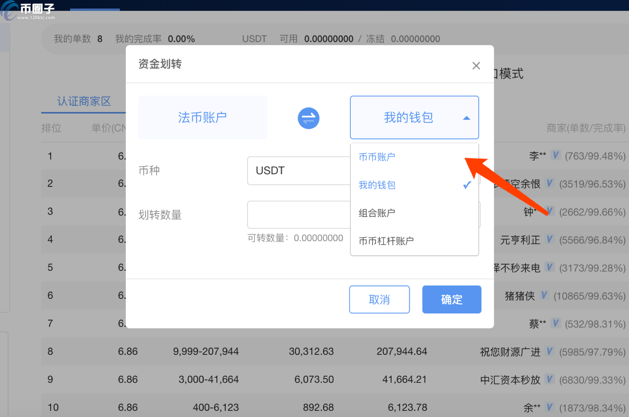The height and width of the screenshot is (417, 629).
Task: Focus the 划转数量 amount input
Action: click(x=299, y=214)
